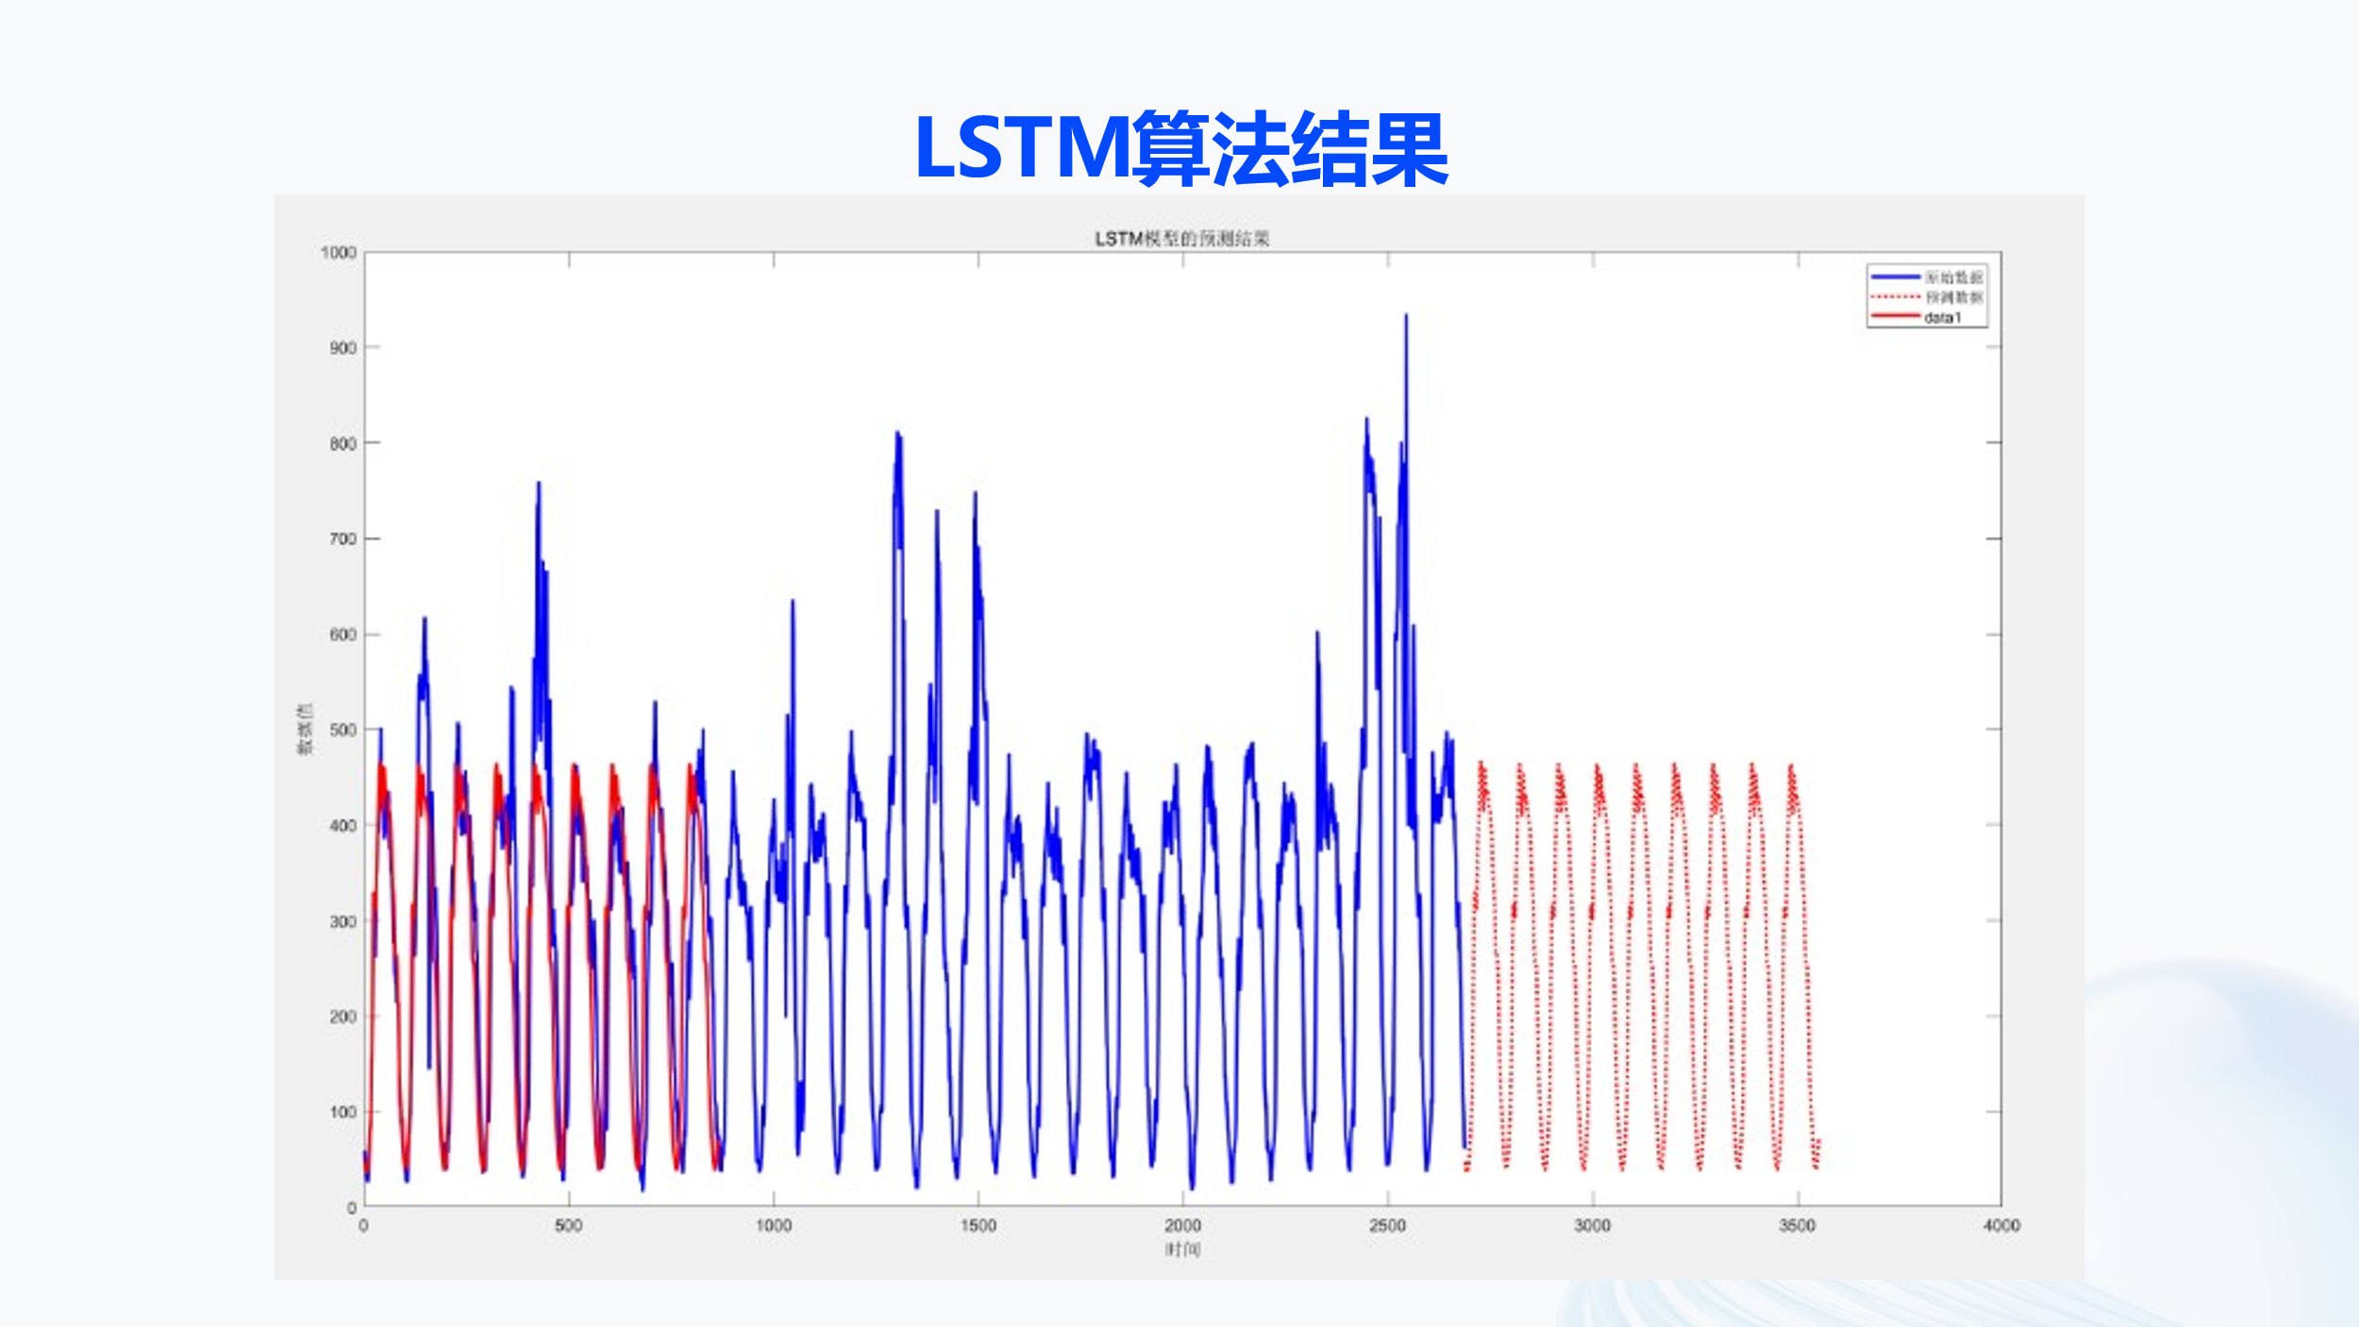This screenshot has height=1327, width=2359.
Task: Click the x-axis label 时间
Action: (1181, 1250)
